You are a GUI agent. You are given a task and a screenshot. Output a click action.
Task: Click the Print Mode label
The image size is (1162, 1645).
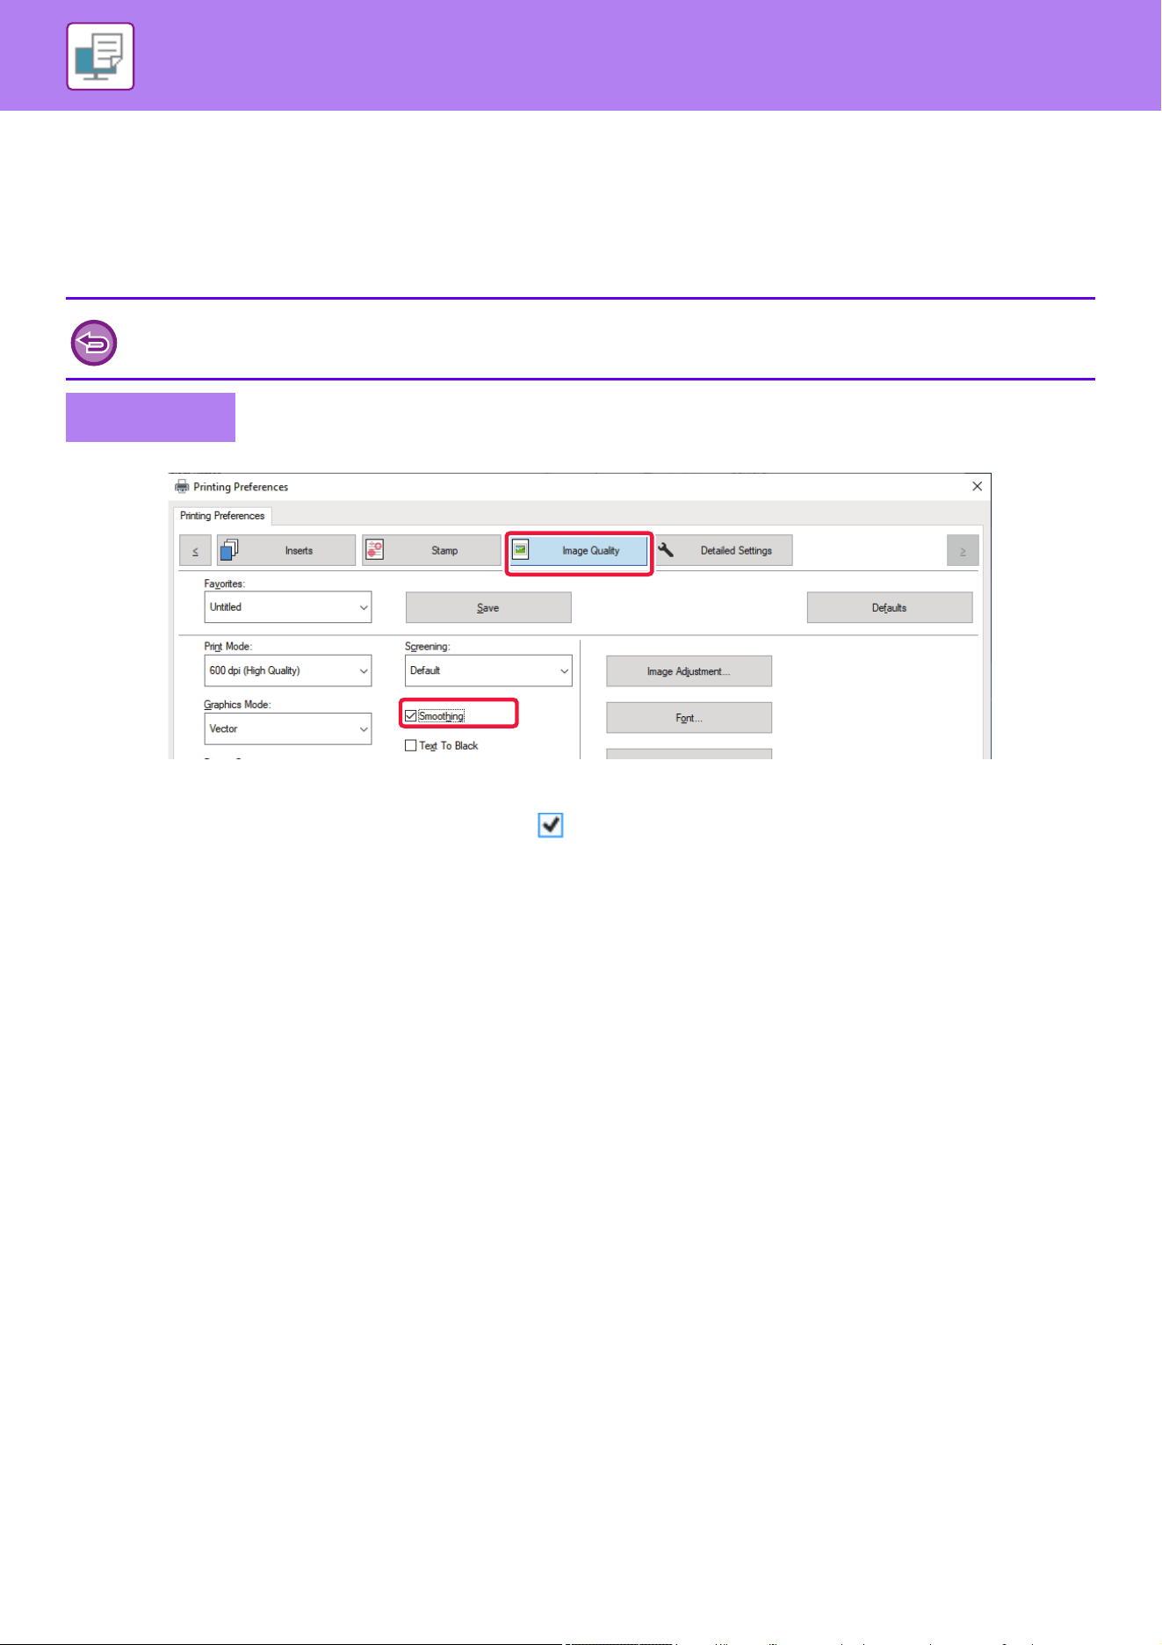[x=228, y=647]
